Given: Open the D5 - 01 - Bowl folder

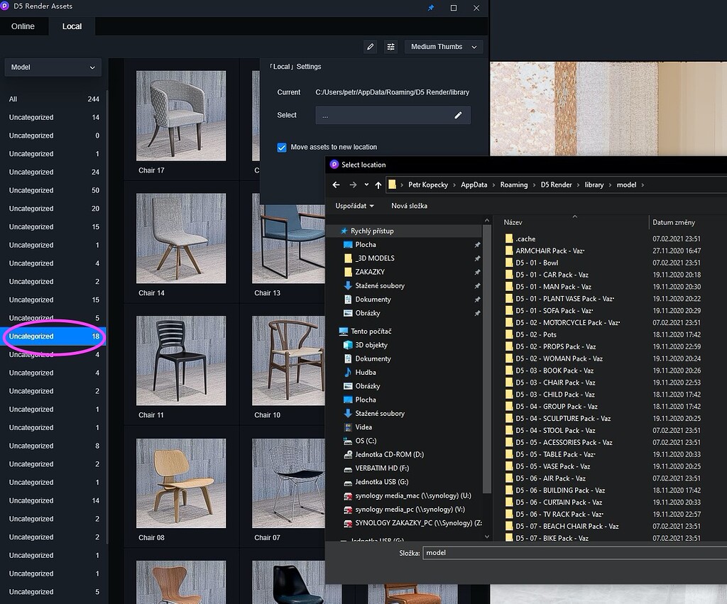Looking at the screenshot, I should 538,263.
